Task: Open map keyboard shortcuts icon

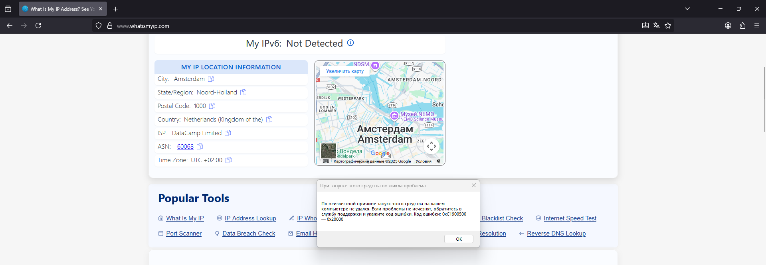Action: point(326,161)
